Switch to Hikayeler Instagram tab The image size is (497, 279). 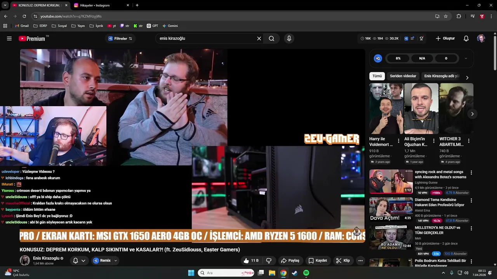coord(99,5)
